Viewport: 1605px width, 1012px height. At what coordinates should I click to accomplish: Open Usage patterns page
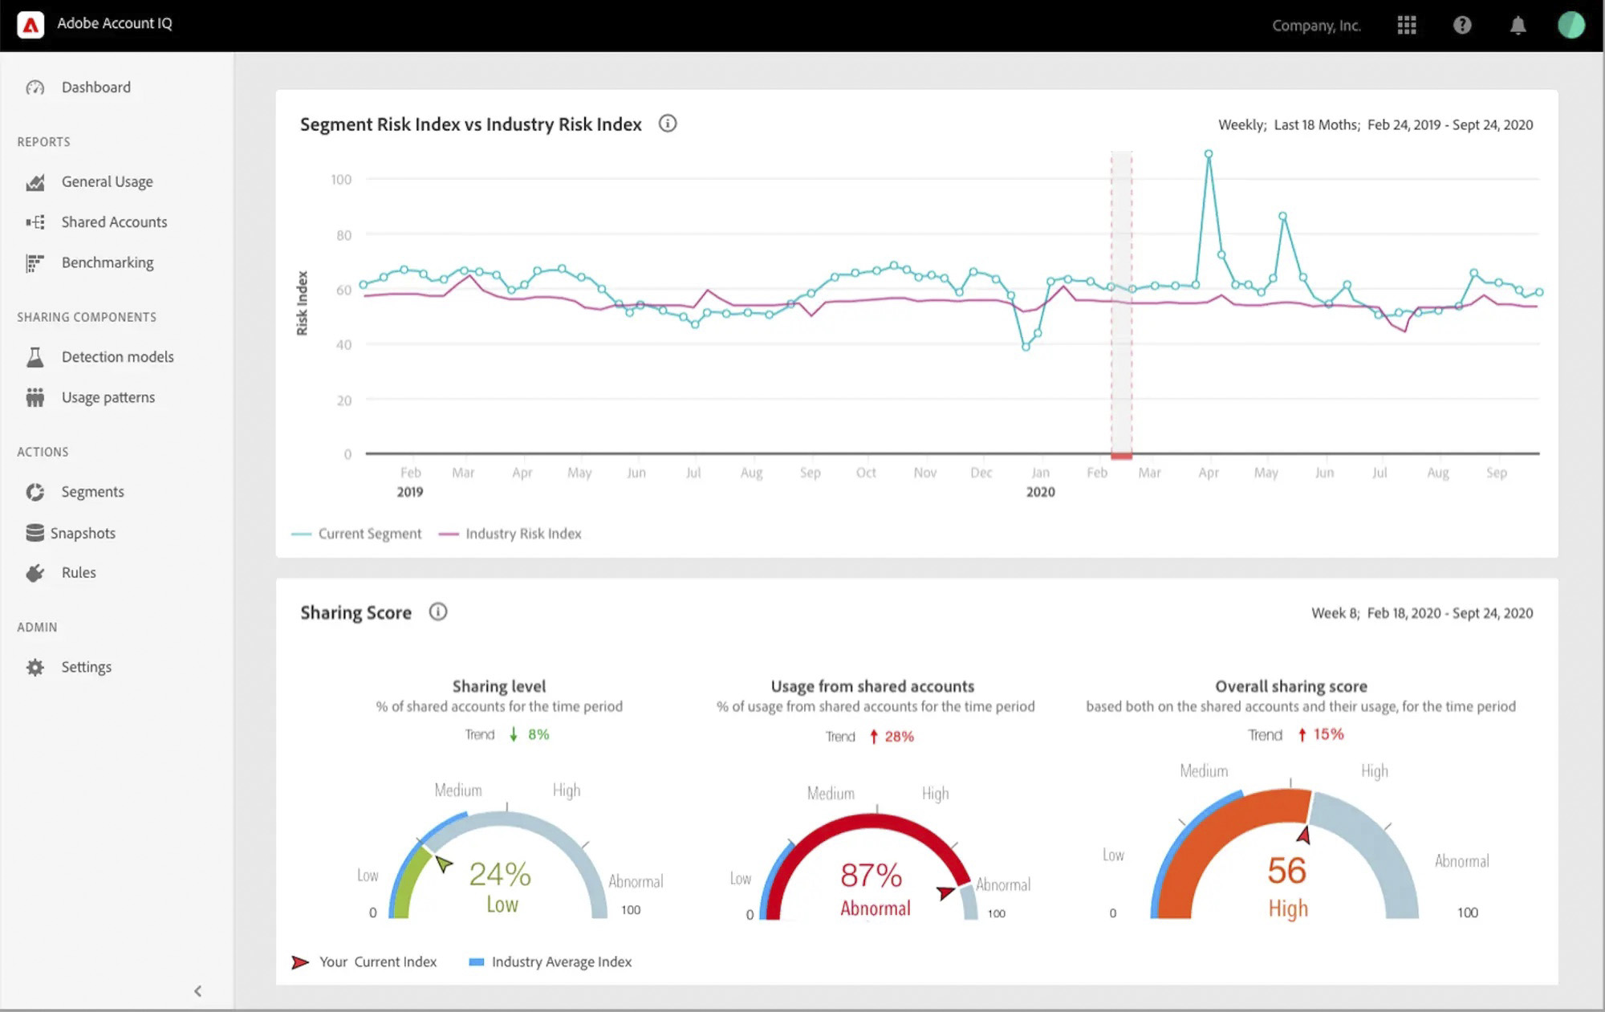(x=108, y=397)
